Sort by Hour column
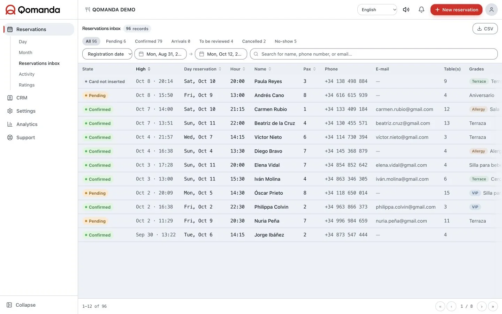The width and height of the screenshot is (502, 314). [x=238, y=69]
